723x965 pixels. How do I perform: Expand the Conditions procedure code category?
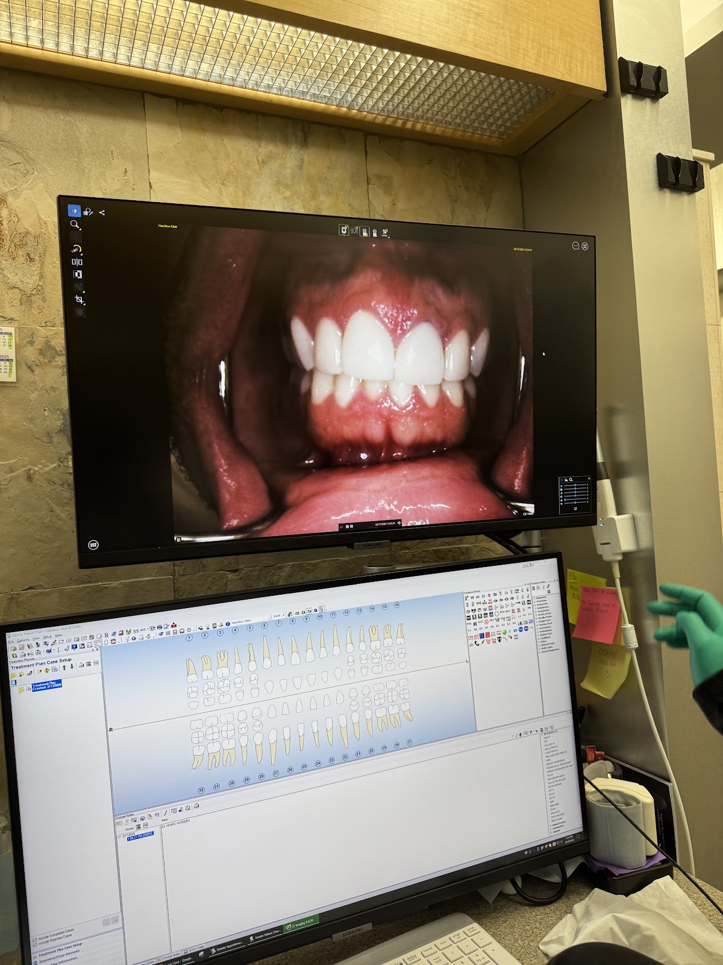(x=545, y=638)
